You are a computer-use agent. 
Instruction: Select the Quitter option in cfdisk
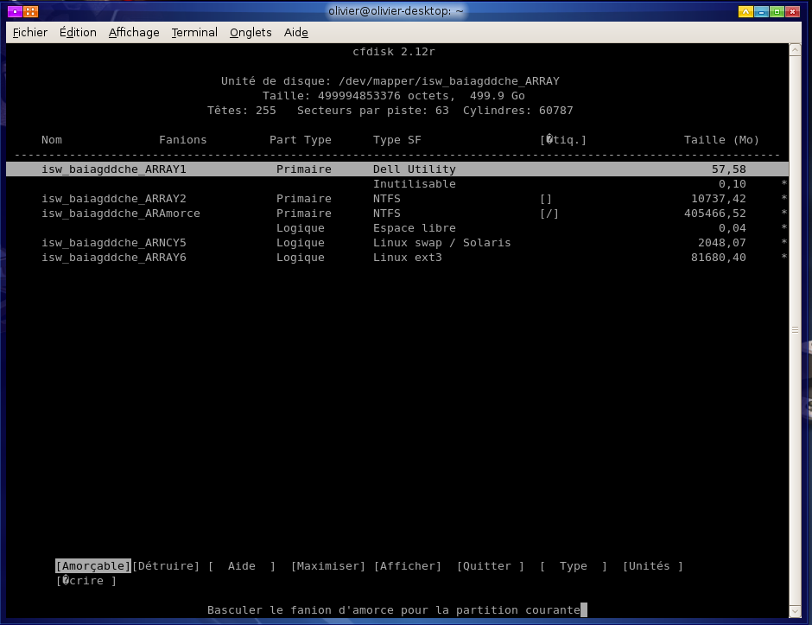[x=491, y=566]
